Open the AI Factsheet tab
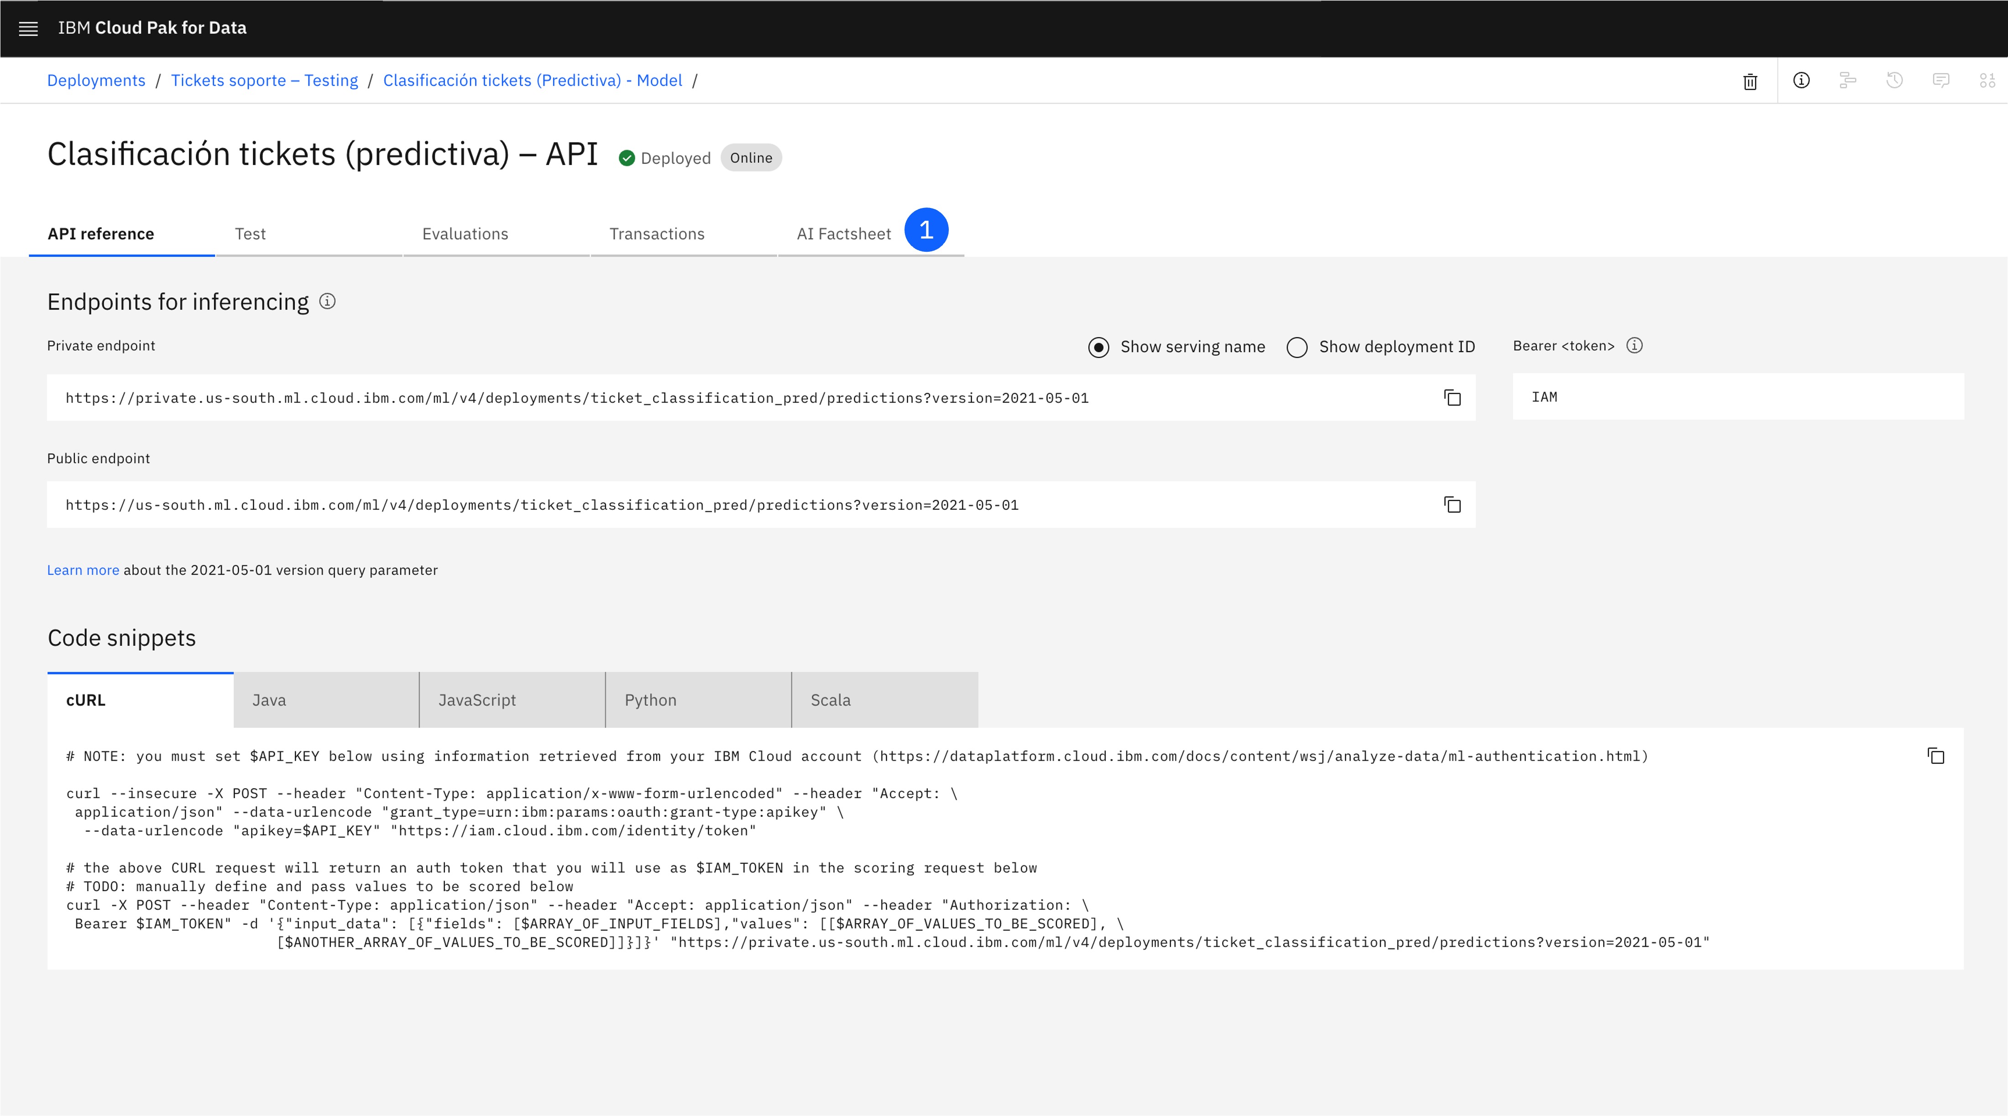The image size is (2008, 1116). pyautogui.click(x=871, y=234)
